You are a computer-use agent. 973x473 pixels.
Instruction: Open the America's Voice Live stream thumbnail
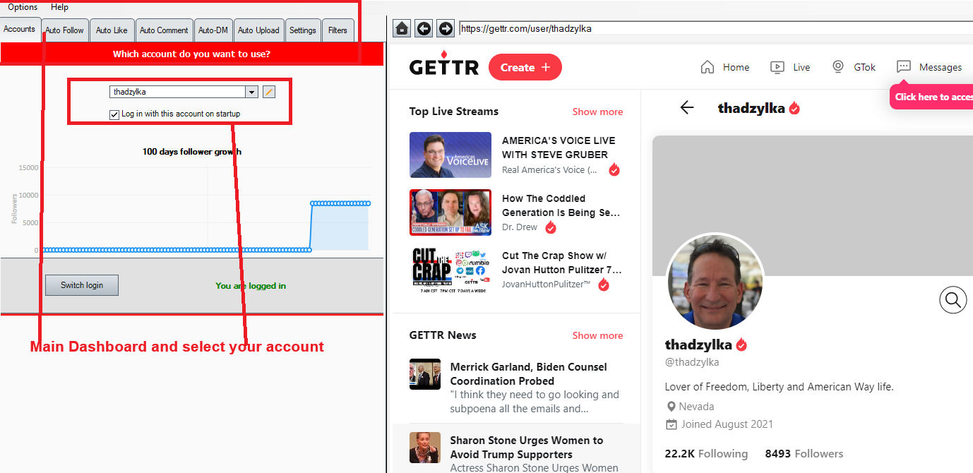pyautogui.click(x=450, y=155)
